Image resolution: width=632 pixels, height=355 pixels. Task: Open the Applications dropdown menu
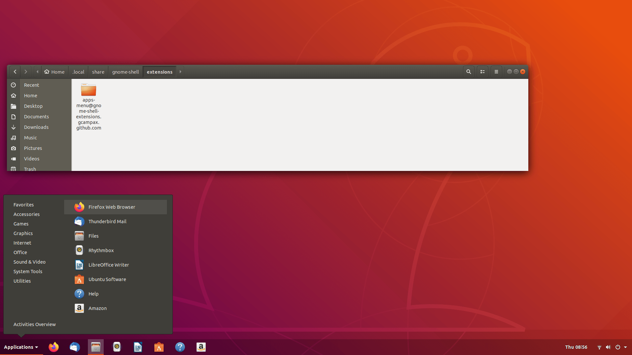click(21, 347)
